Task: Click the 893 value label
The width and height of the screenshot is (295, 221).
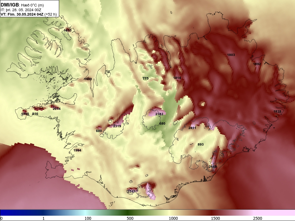Action: 201,144
